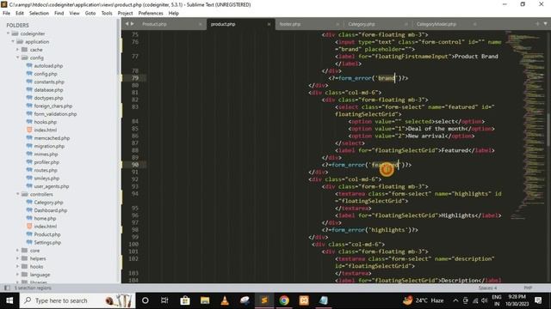Open the Preferences menu
Screen dimensions: 551x309
pyautogui.click(x=151, y=14)
